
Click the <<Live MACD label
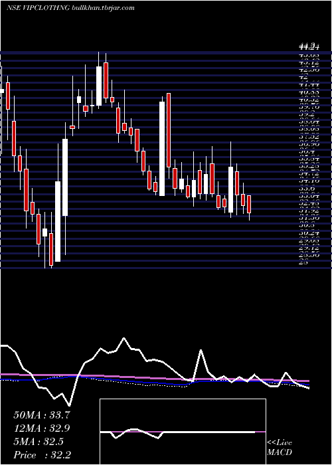[280, 448]
